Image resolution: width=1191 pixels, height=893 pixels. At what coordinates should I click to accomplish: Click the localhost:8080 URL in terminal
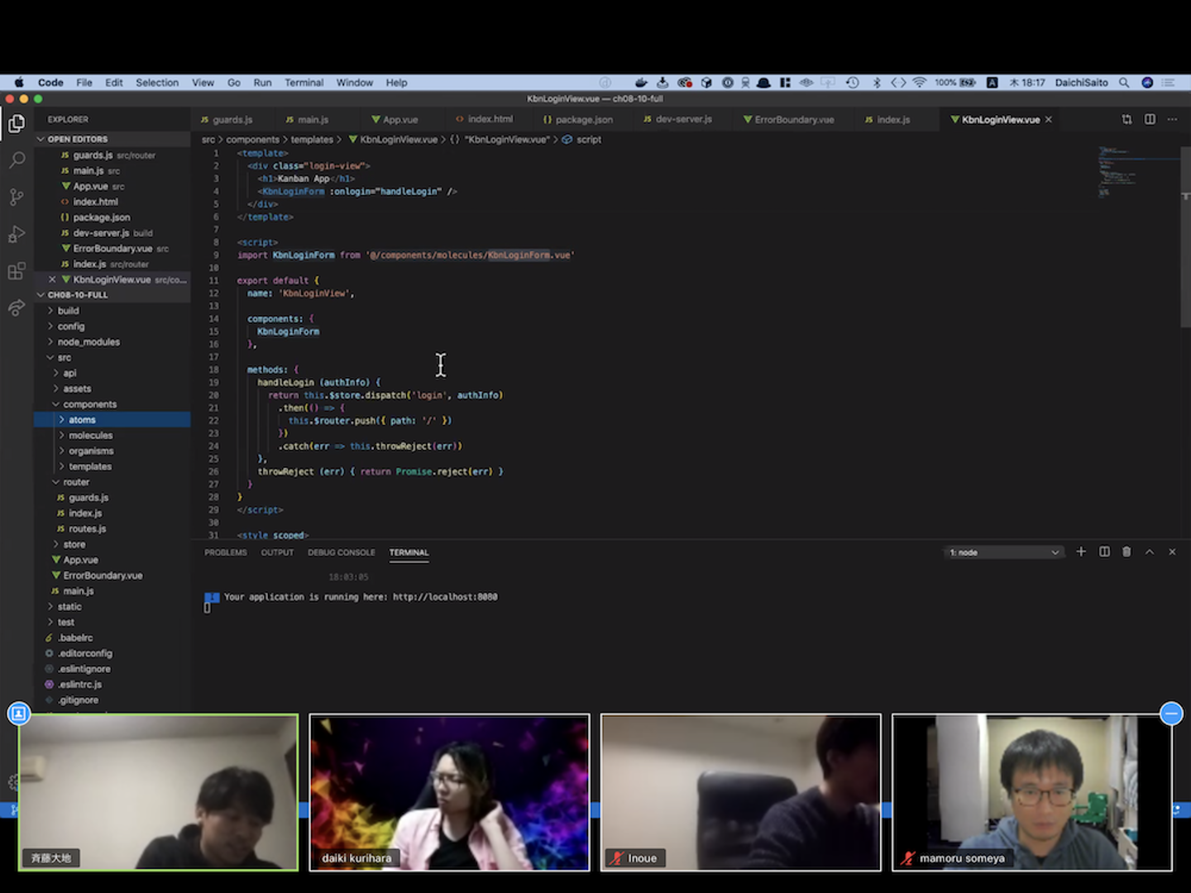click(x=445, y=597)
